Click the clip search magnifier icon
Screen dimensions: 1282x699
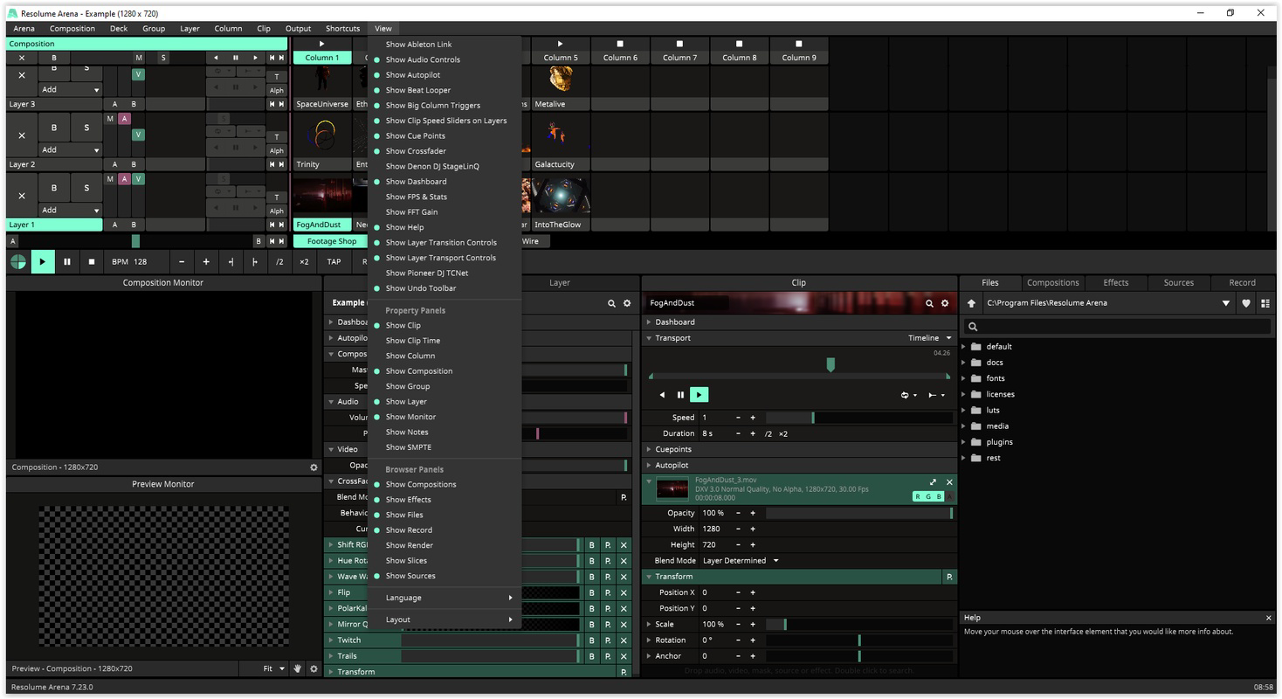click(929, 303)
